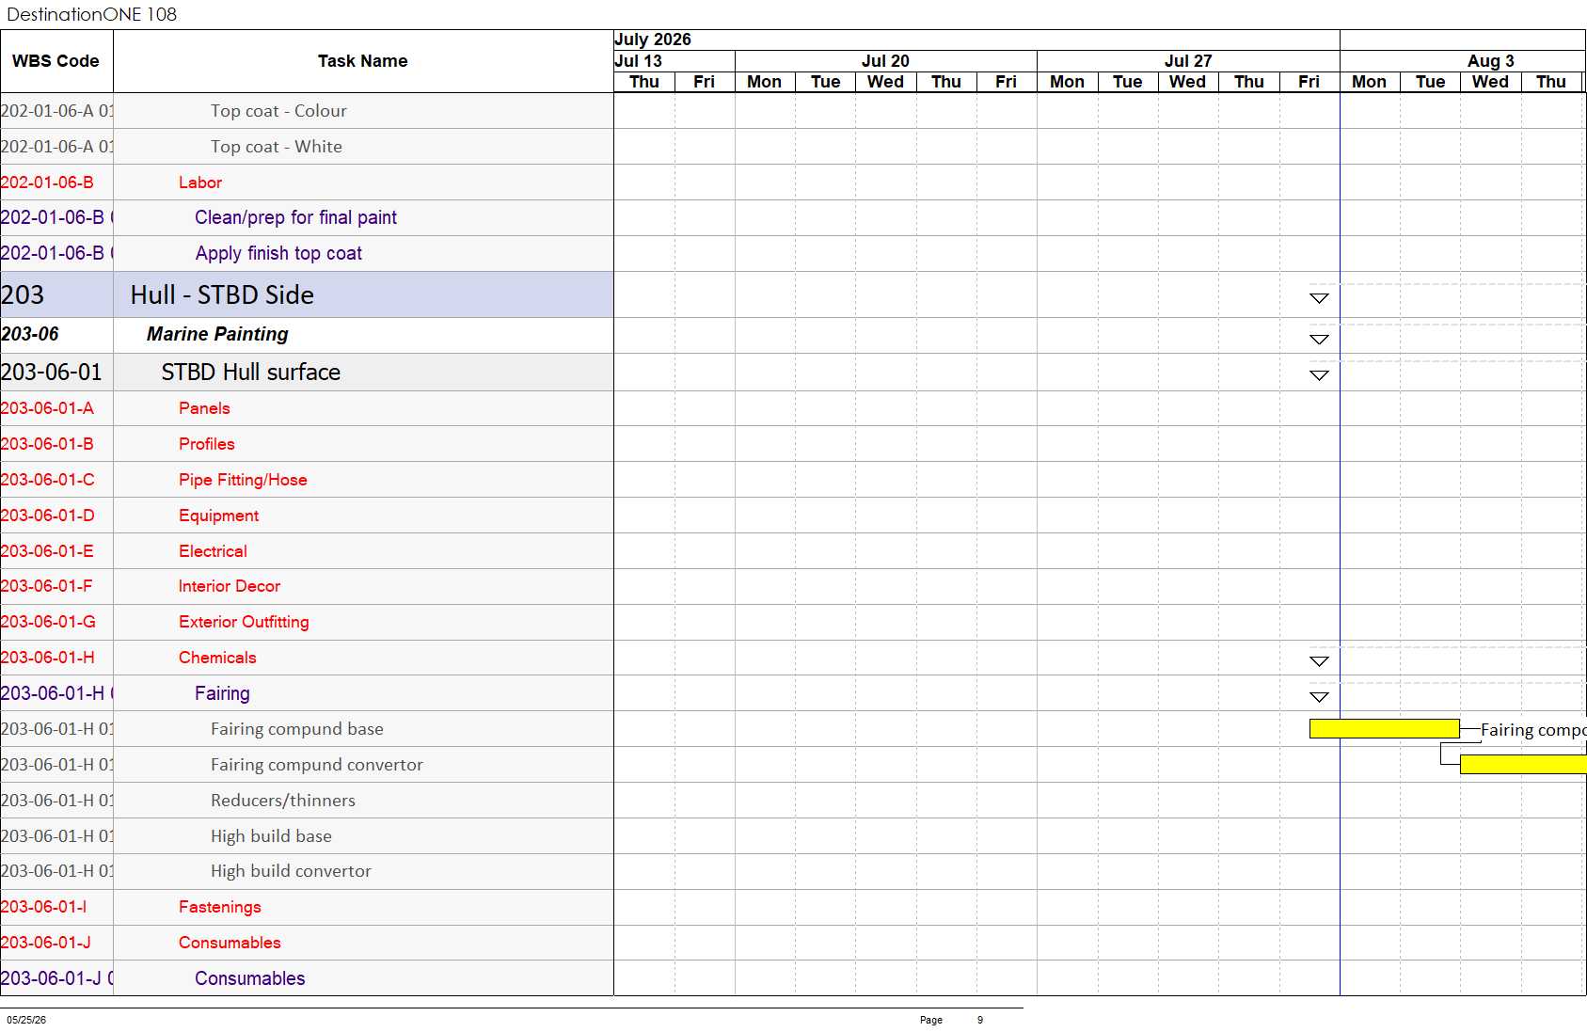This screenshot has height=1032, width=1587.
Task: Select the Fastenings task
Action: 220,907
